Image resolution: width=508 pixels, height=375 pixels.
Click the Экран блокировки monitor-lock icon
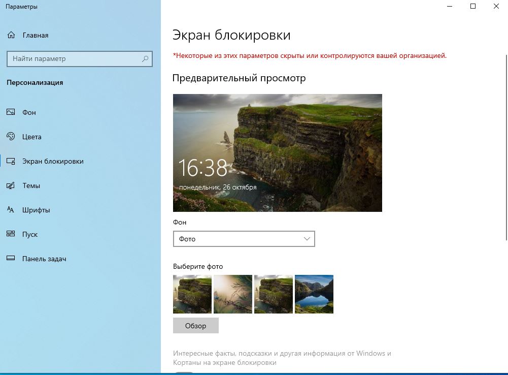[11, 161]
